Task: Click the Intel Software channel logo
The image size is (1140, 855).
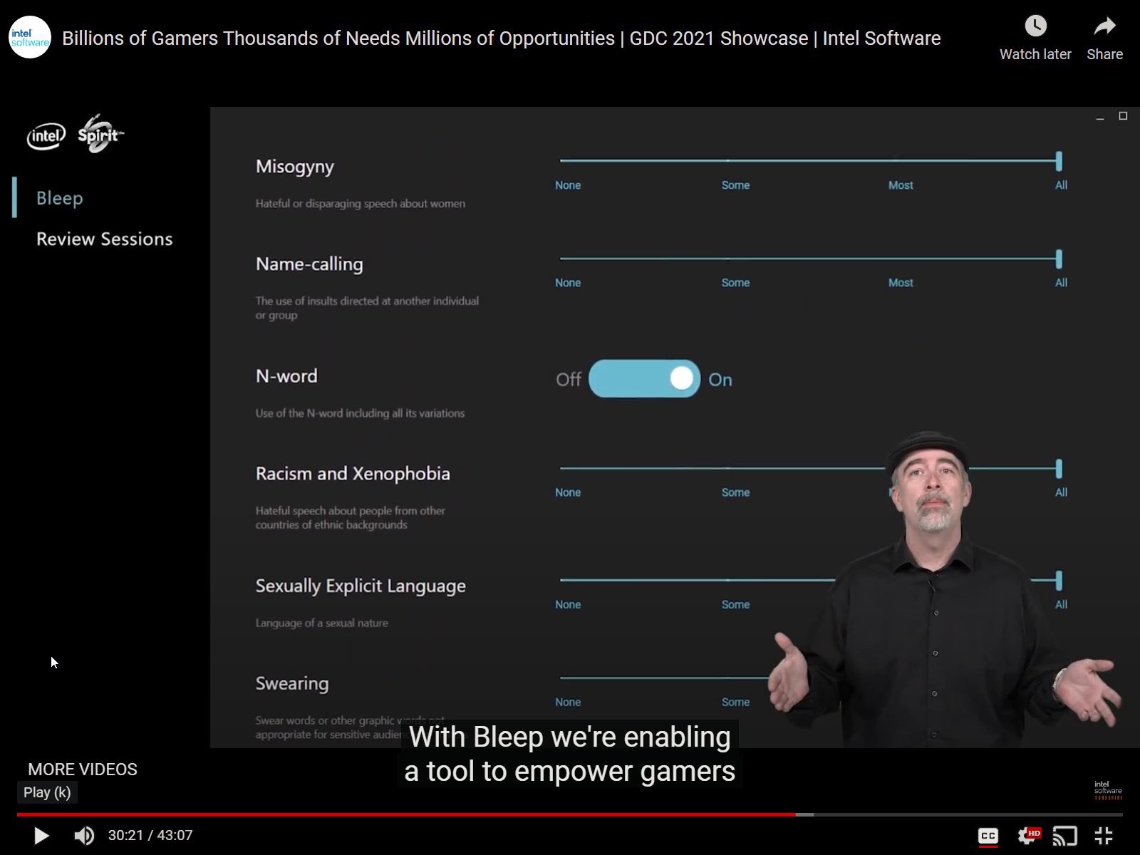Action: pyautogui.click(x=30, y=38)
